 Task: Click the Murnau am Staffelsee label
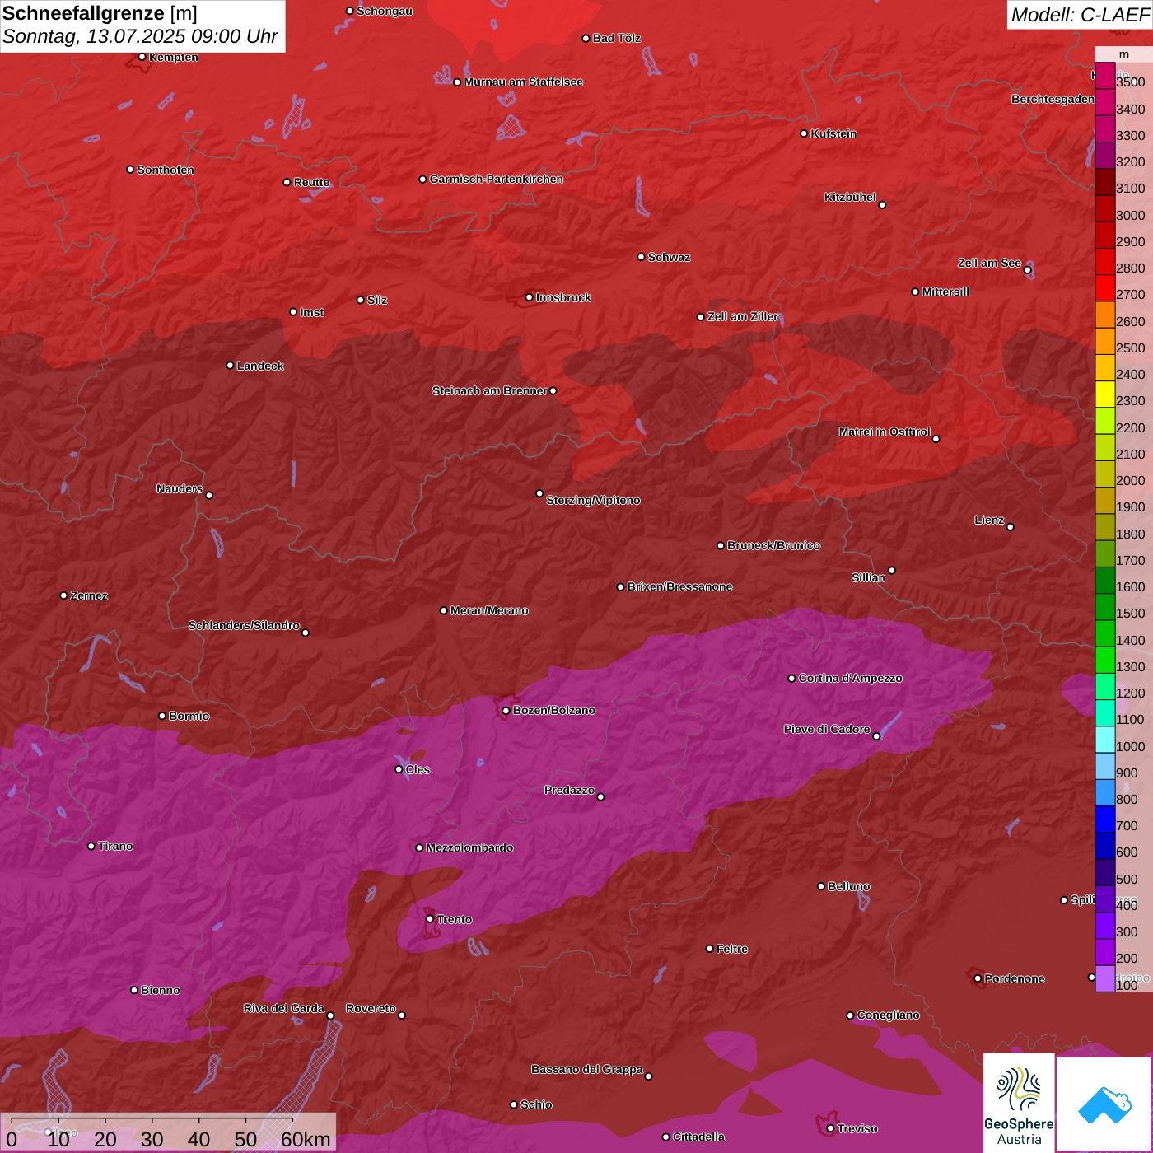click(x=523, y=82)
